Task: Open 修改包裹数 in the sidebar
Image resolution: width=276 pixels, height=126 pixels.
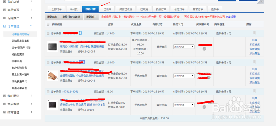Action: (18, 55)
